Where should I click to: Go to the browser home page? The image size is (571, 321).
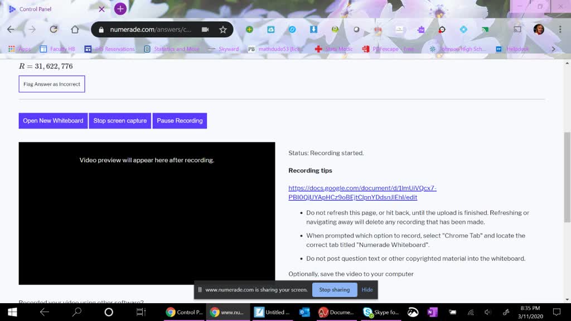(x=75, y=30)
